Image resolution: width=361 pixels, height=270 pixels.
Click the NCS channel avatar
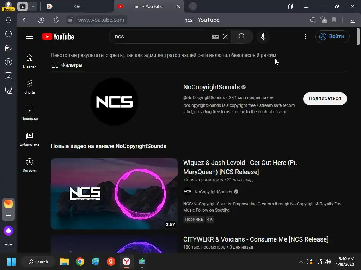point(114,102)
